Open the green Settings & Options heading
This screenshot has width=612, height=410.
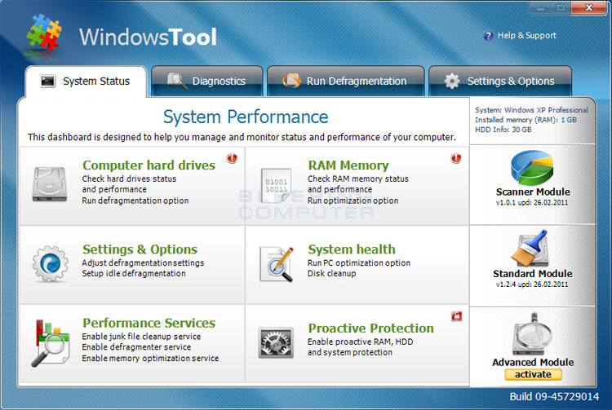140,249
